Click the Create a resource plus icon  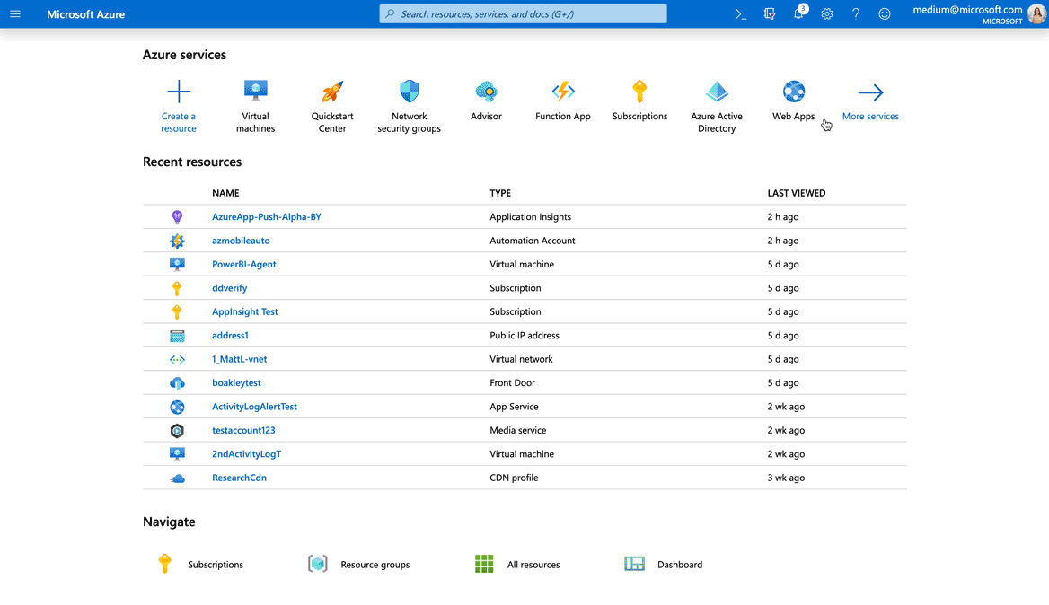coord(179,92)
